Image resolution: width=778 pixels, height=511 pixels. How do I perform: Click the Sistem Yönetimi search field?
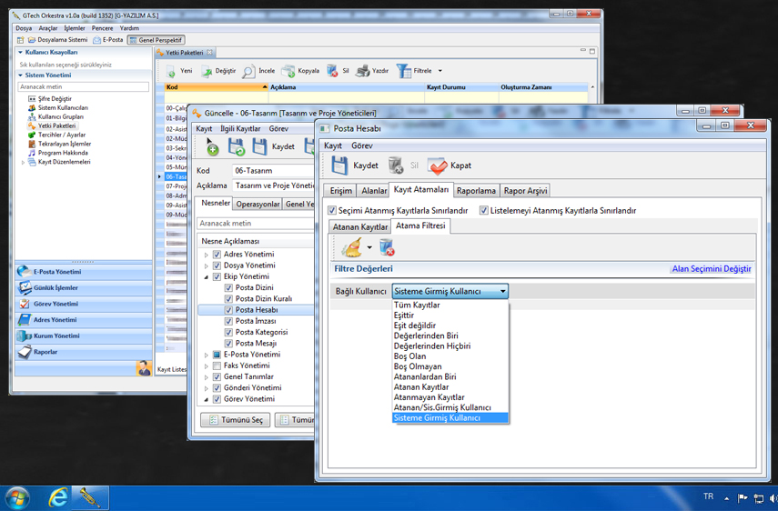[83, 87]
